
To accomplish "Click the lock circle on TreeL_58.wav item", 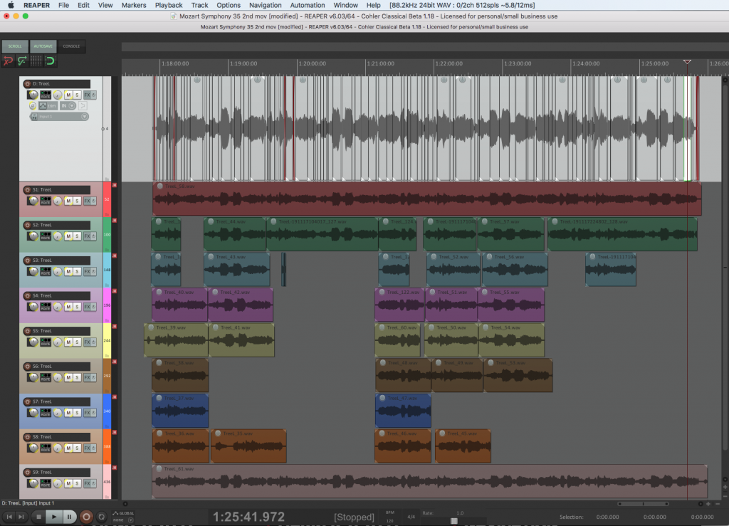I will click(160, 186).
